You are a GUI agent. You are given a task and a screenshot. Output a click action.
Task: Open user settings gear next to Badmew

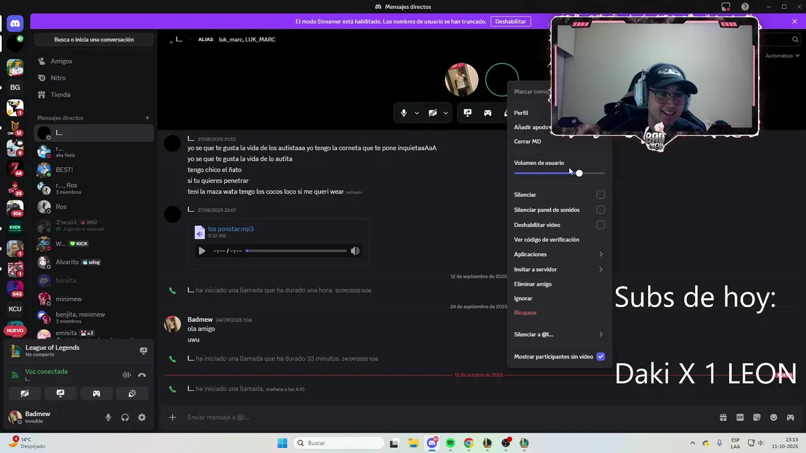(x=142, y=417)
